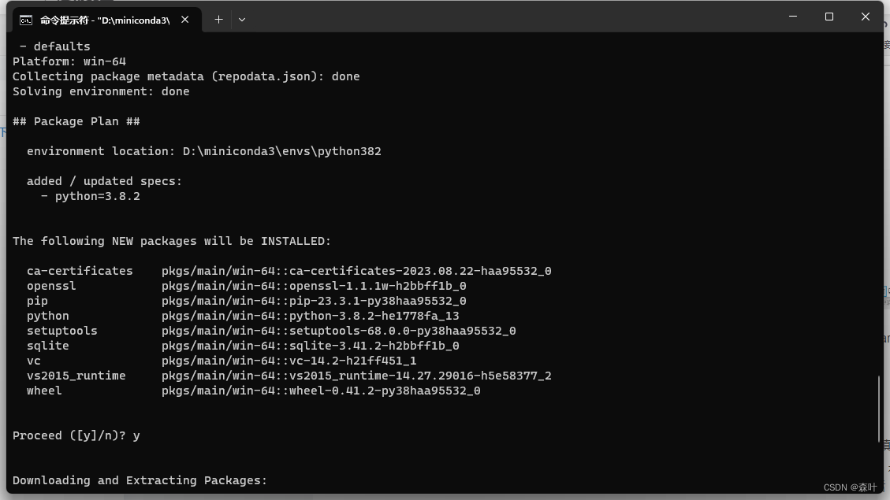
Task: Click the maximize window icon
Action: coord(829,17)
